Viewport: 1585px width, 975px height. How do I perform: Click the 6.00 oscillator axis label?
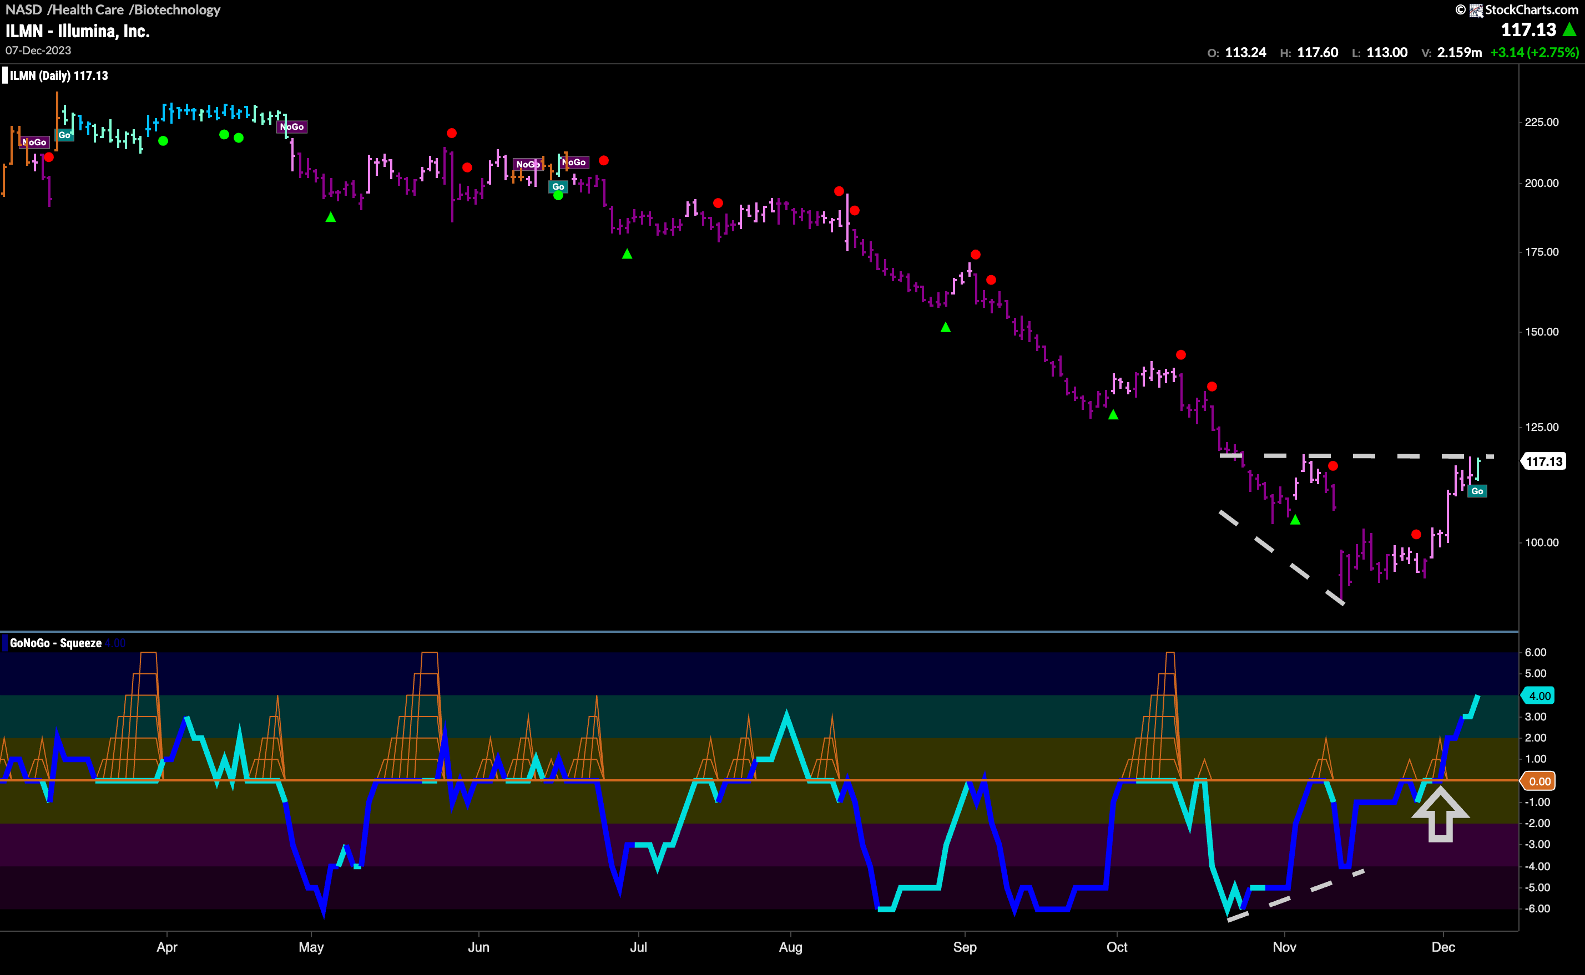coord(1535,652)
